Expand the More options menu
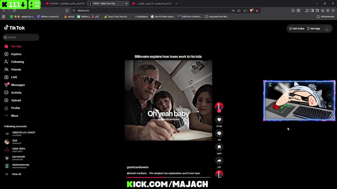The height and width of the screenshot is (189, 337). (x=11, y=116)
